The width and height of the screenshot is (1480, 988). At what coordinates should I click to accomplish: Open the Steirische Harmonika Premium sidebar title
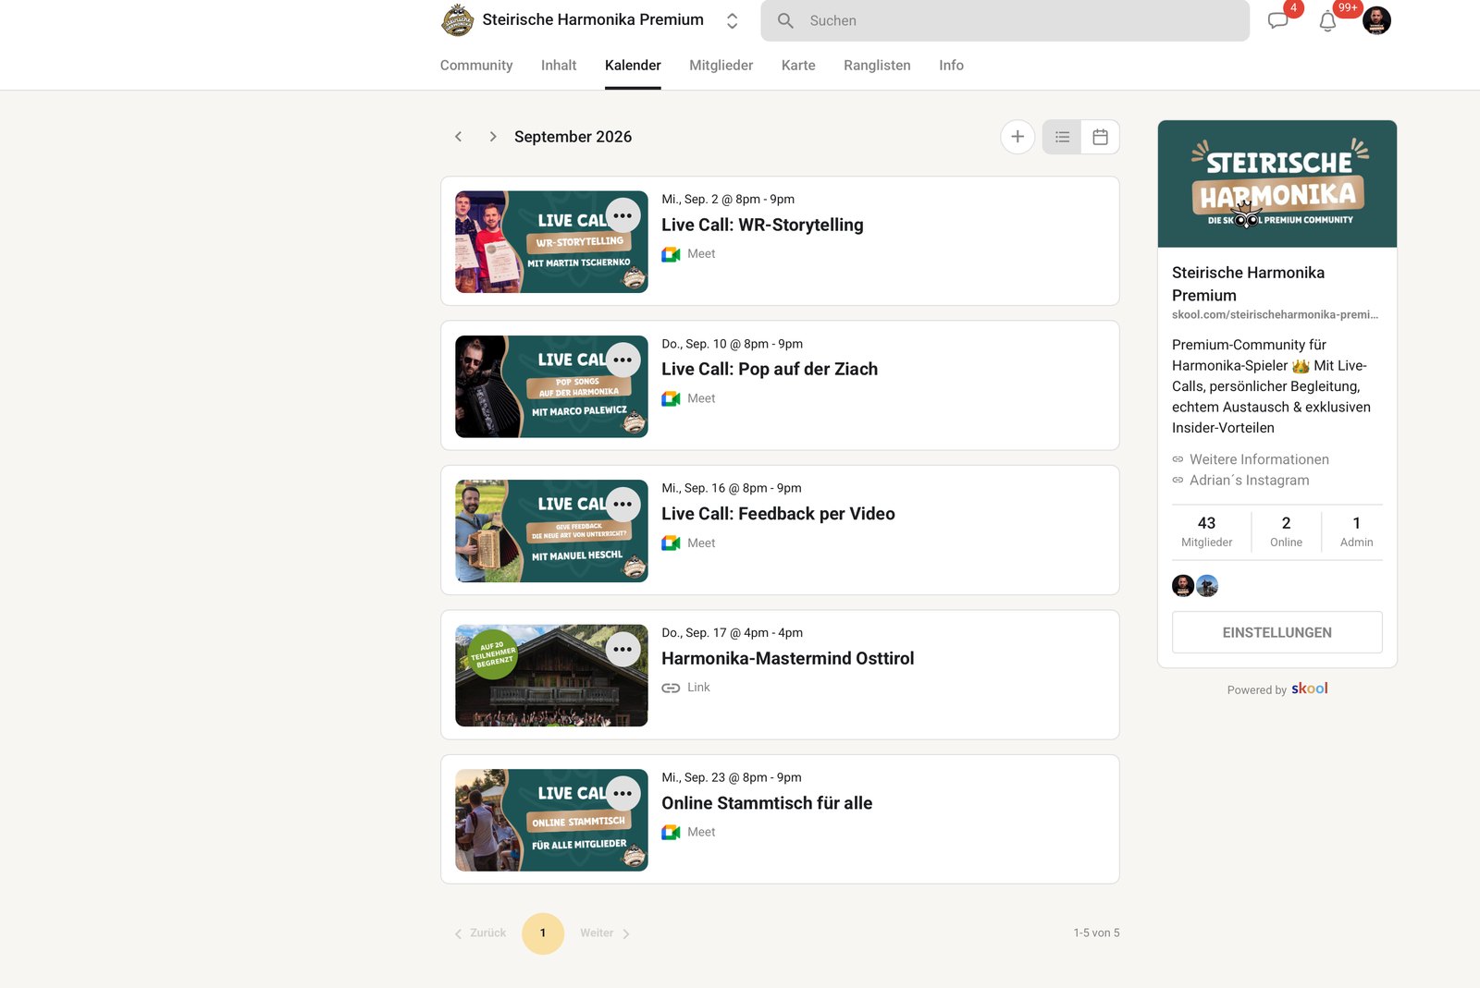[x=1248, y=284]
